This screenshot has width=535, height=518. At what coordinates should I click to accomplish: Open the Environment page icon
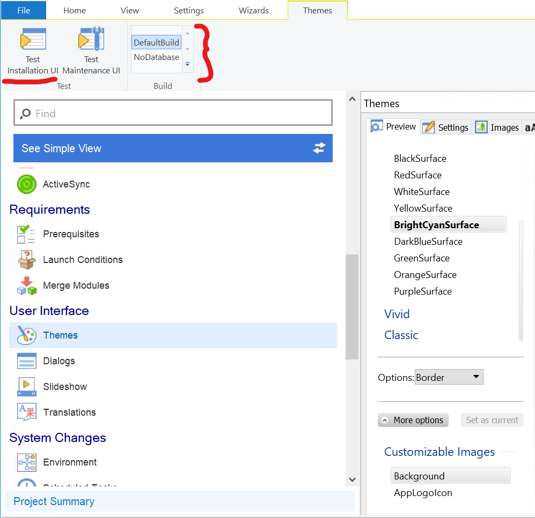tap(26, 462)
